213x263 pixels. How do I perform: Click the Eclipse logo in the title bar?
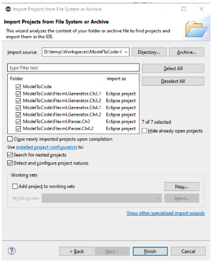tap(8, 9)
